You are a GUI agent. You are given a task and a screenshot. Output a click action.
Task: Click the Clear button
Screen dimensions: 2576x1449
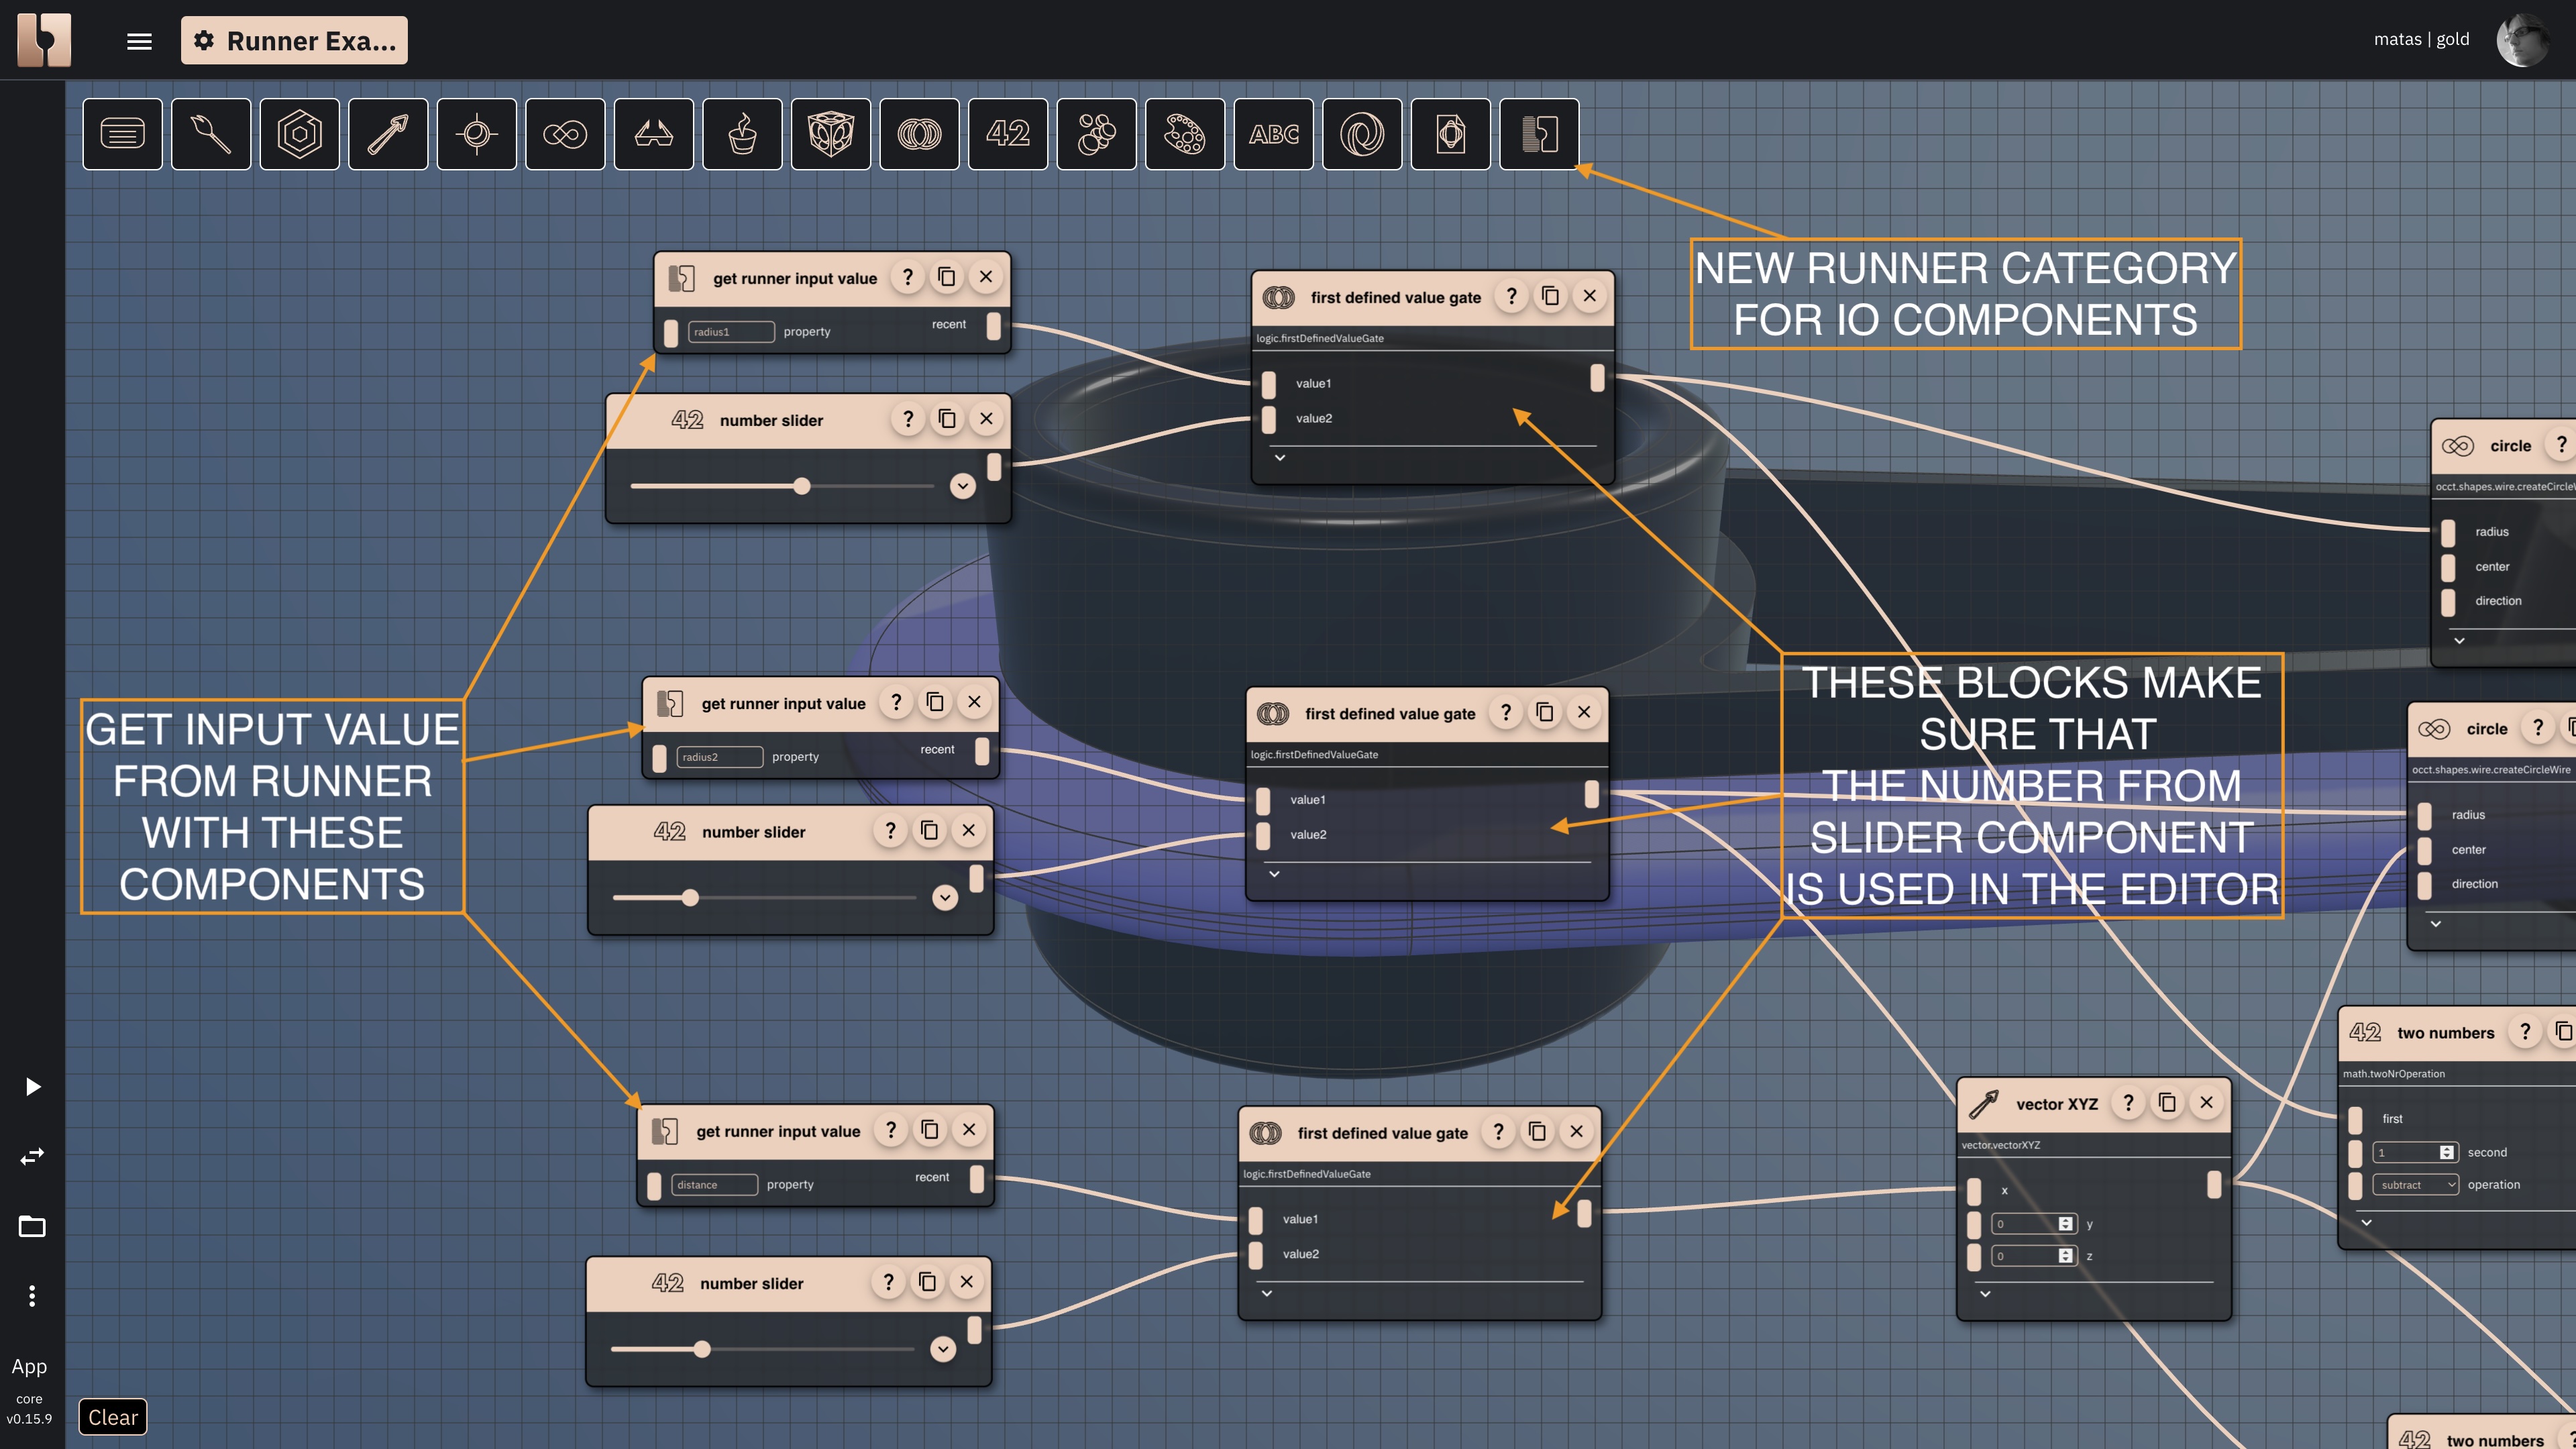click(113, 1417)
